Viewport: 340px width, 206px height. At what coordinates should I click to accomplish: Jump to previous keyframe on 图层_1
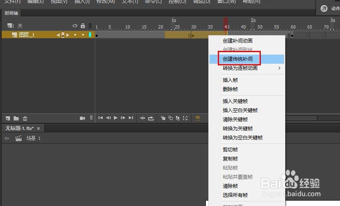pyautogui.click(x=58, y=35)
